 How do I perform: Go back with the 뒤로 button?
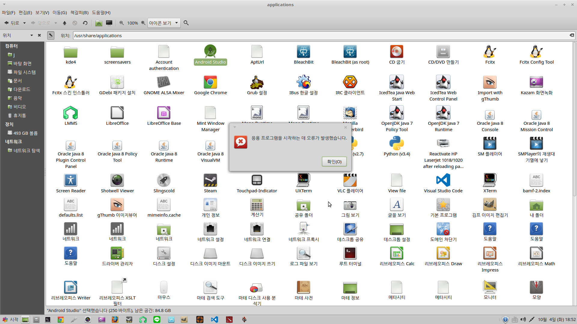tap(11, 23)
